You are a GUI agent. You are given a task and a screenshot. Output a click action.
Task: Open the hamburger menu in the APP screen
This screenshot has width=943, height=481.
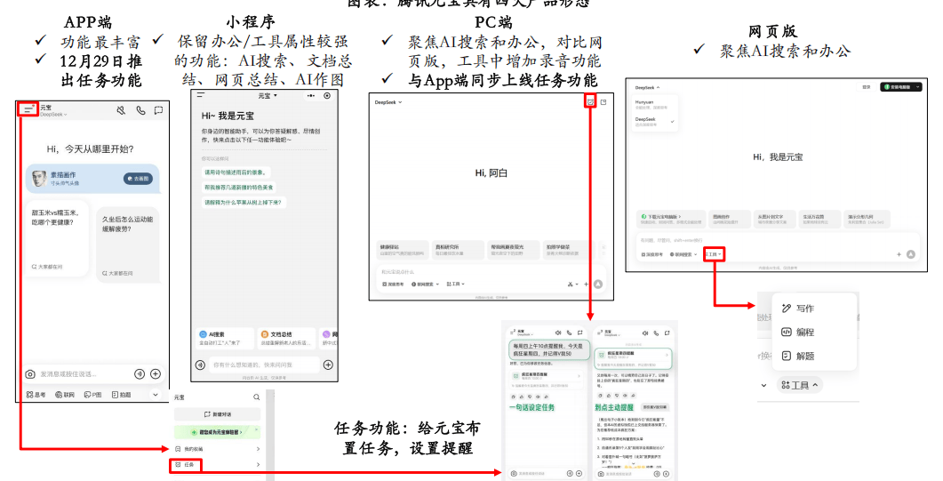28,108
